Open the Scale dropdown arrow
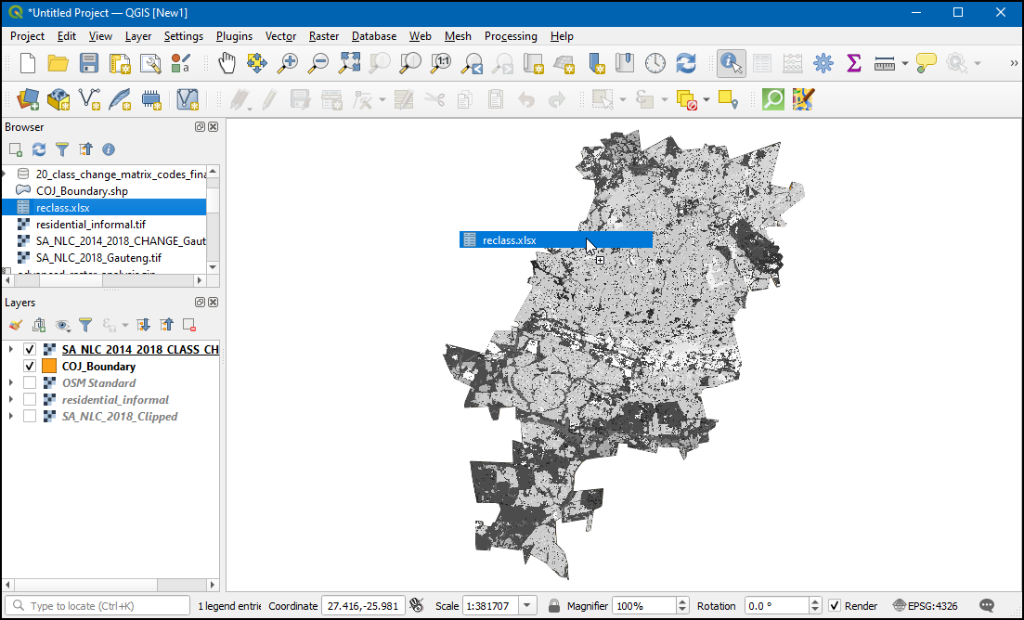This screenshot has width=1024, height=620. 527,606
